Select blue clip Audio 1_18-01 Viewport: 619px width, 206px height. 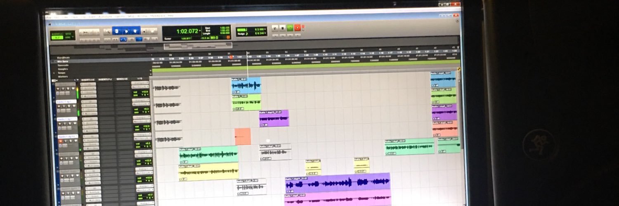coord(246,85)
